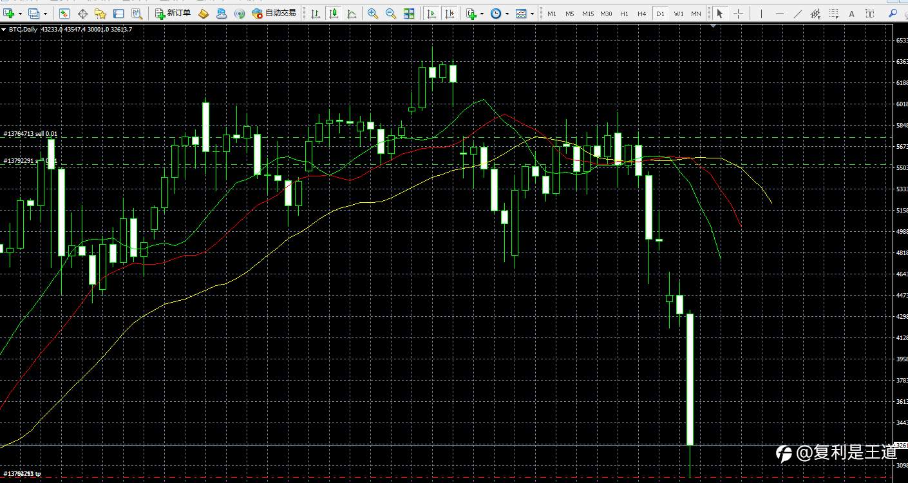Select the D1 timeframe button

tap(660, 14)
